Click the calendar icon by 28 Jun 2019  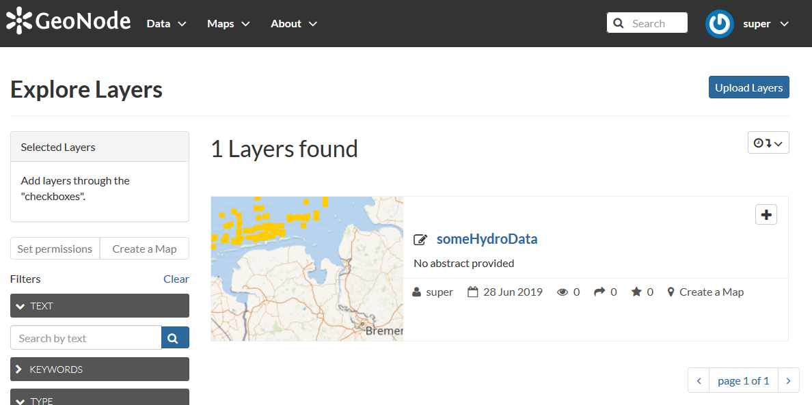[x=472, y=292]
